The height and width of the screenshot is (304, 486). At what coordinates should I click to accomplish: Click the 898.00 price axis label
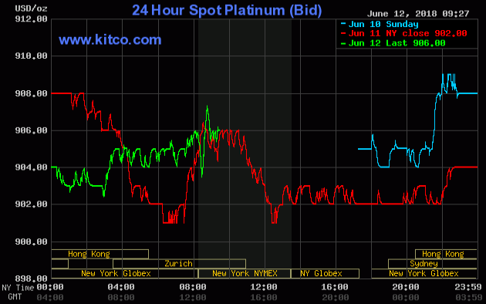[31, 278]
